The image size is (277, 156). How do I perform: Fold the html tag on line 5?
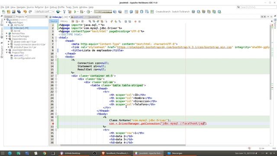point(56,38)
